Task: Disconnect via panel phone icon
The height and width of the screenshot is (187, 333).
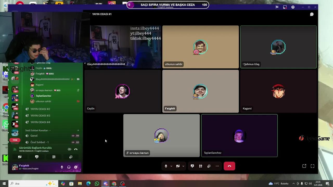Action: [x=76, y=149]
